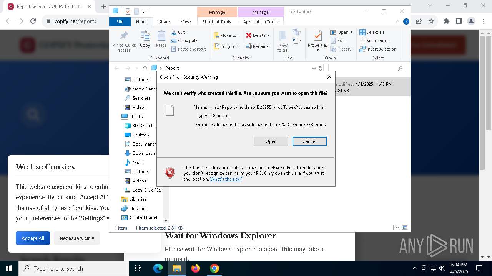The image size is (492, 276).
Task: Click the Windows Start button
Action: pyautogui.click(x=9, y=268)
